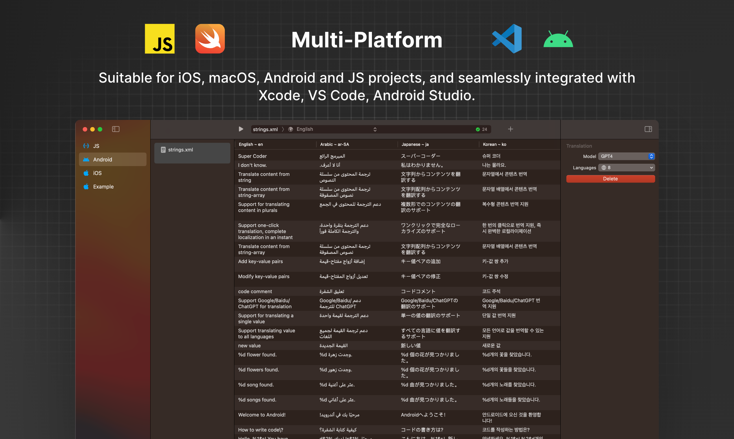Select the Android project in sidebar
The height and width of the screenshot is (439, 734).
(x=102, y=159)
